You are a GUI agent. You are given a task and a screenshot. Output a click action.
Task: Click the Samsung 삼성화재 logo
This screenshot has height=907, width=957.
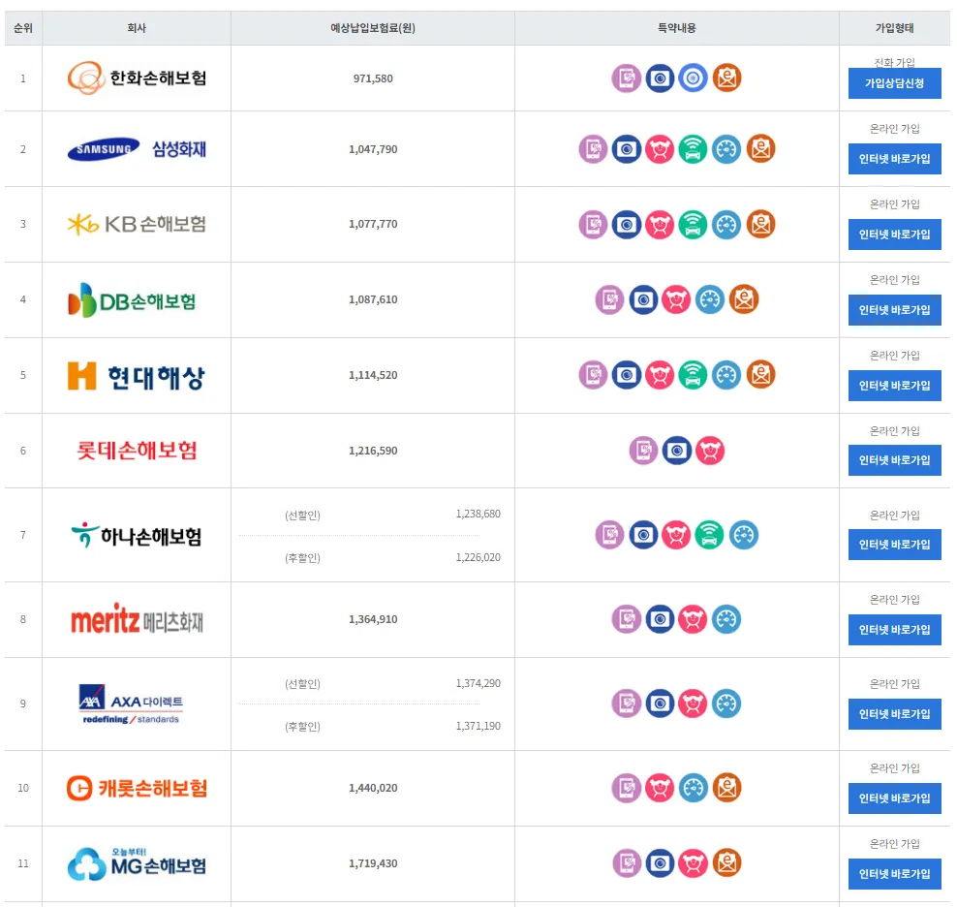pyautogui.click(x=137, y=149)
